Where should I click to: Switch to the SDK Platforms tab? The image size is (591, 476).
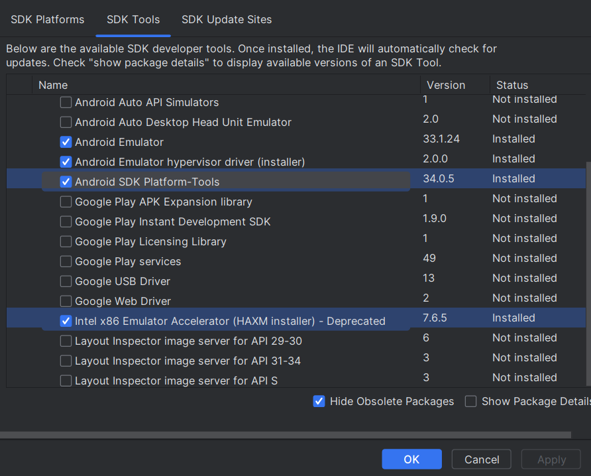click(x=47, y=19)
